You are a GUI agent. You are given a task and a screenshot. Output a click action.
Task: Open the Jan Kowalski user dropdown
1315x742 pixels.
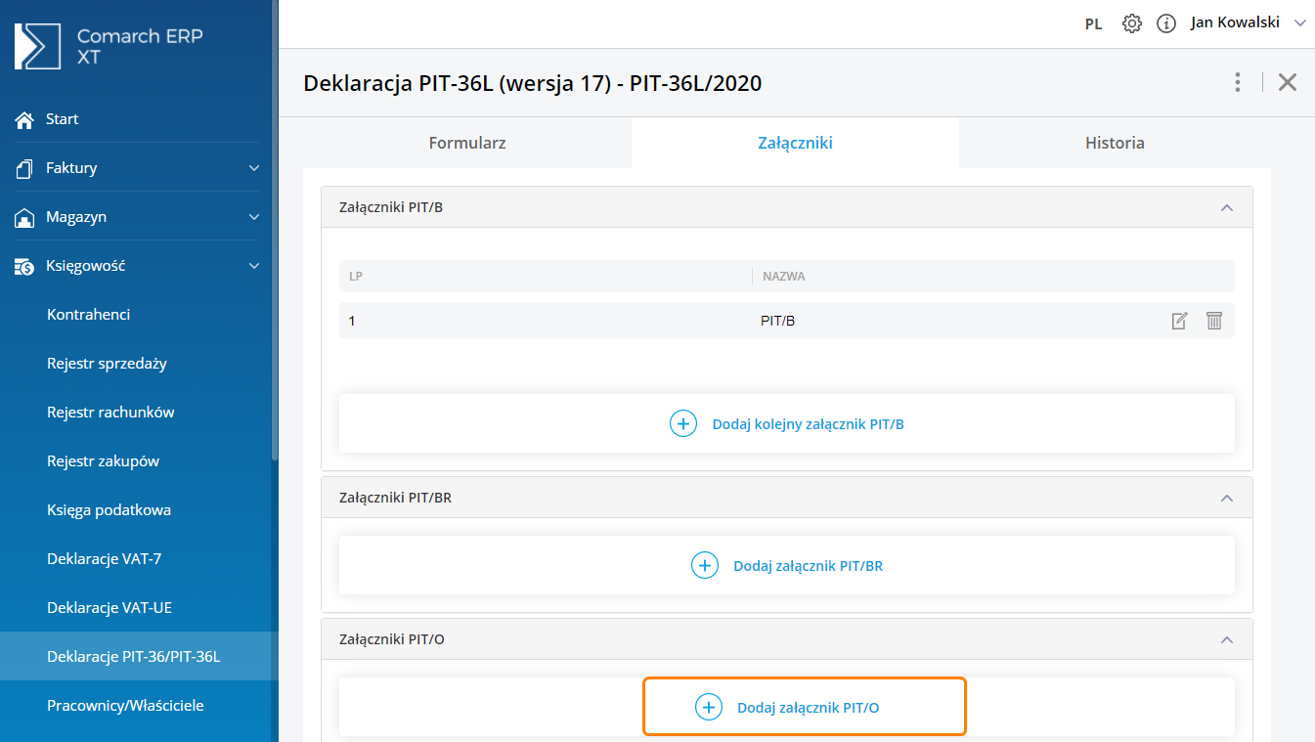pyautogui.click(x=1247, y=23)
